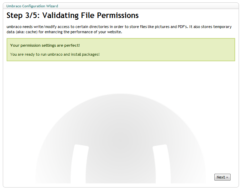Click the word PDF's in description
Image resolution: width=240 pixels, height=191 pixels.
pos(183,27)
